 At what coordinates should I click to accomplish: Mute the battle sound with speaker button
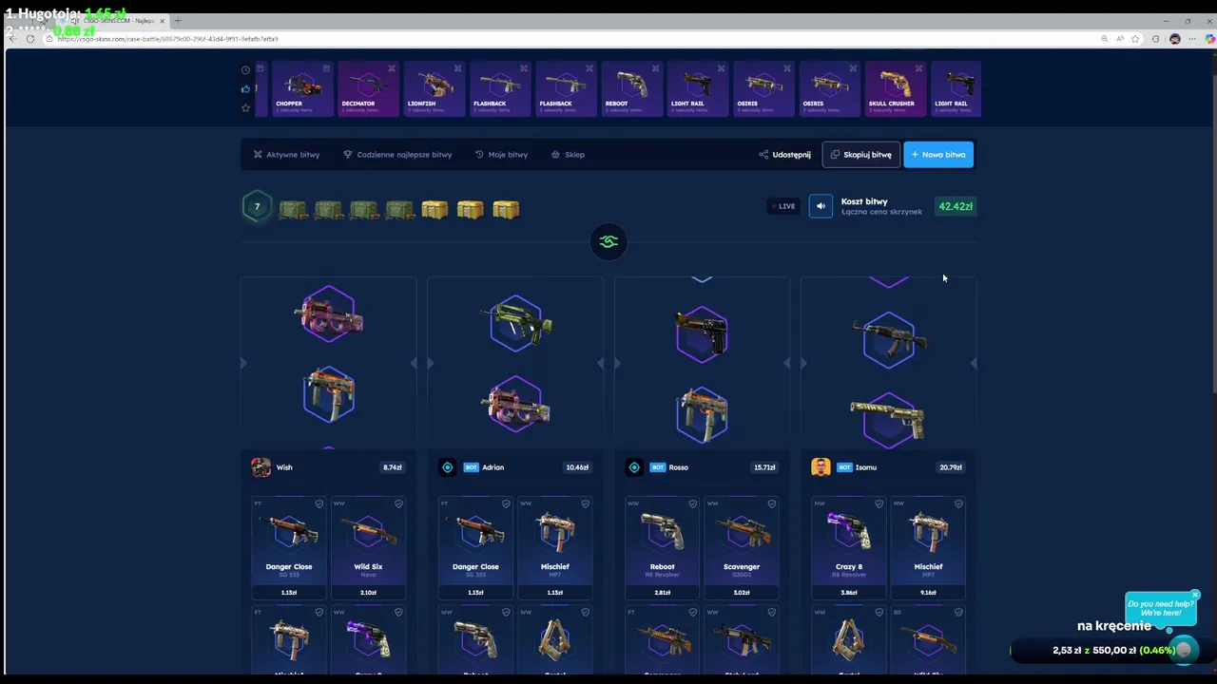(x=821, y=206)
